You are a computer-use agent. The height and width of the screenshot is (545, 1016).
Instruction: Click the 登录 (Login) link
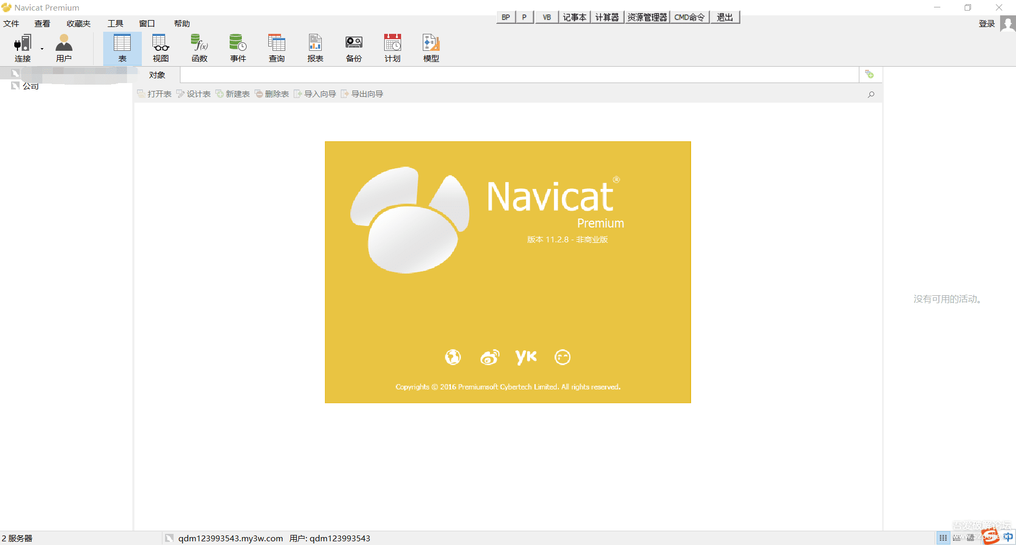tap(987, 23)
